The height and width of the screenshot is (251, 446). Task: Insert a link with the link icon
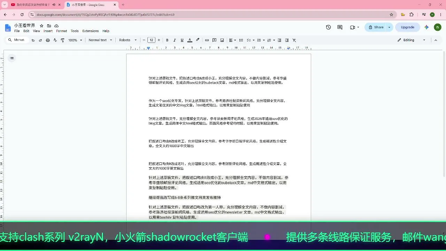point(207,40)
